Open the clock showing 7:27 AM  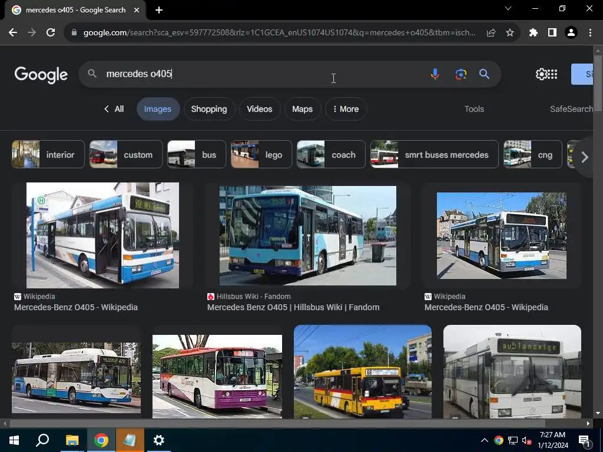(x=552, y=440)
